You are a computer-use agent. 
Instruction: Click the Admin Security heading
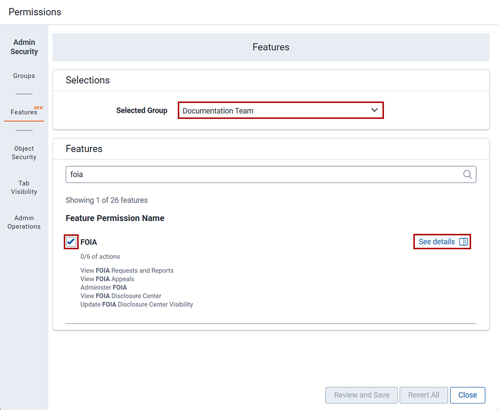click(x=24, y=47)
